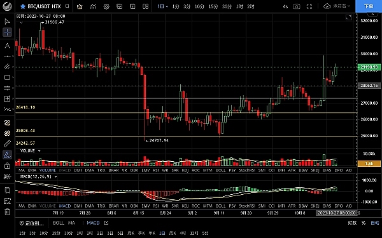
Task: Collapse the legend chevron under the timestamp
Action: click(x=21, y=23)
